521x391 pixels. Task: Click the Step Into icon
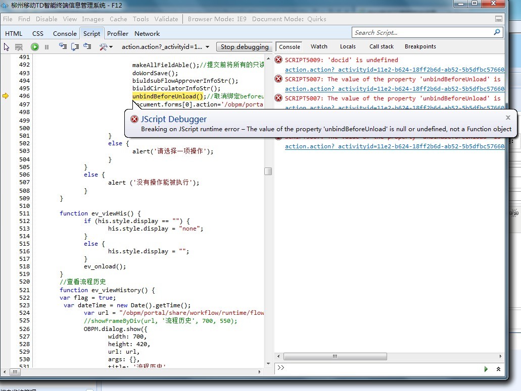[63, 46]
